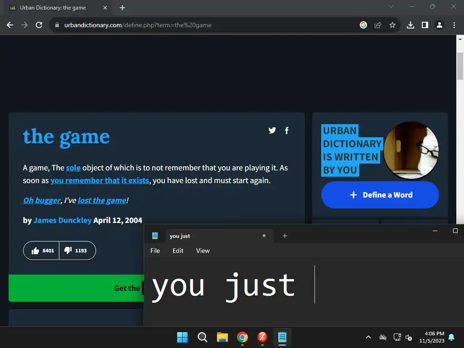Expand hidden system tray icons

click(x=368, y=337)
